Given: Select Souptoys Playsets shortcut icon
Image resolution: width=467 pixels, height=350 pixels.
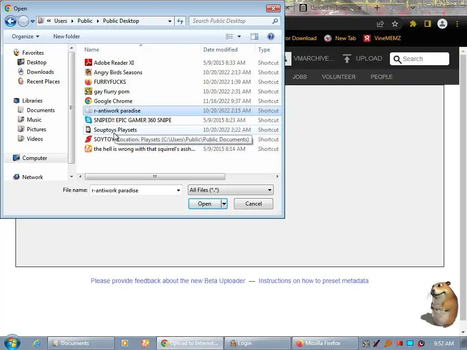Looking at the screenshot, I should [88, 129].
